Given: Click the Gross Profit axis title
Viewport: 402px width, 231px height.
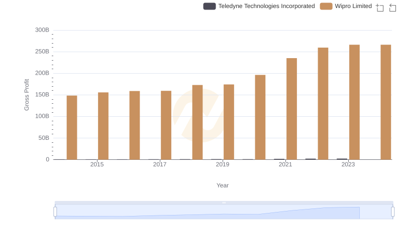Looking at the screenshot, I should click(27, 95).
